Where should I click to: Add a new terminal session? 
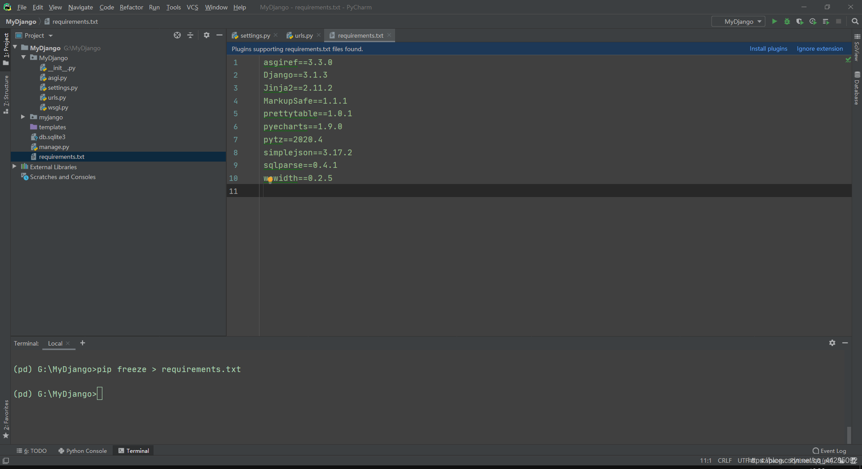pyautogui.click(x=83, y=343)
